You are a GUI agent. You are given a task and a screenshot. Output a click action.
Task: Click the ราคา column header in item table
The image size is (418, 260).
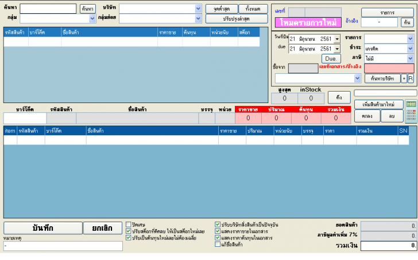(x=340, y=131)
